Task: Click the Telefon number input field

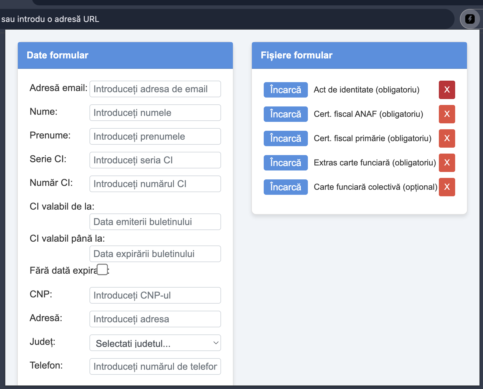Action: pos(155,366)
